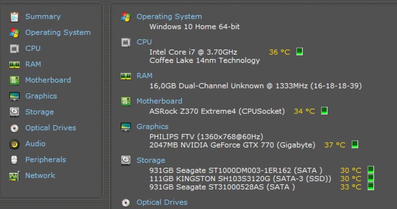The height and width of the screenshot is (209, 397).
Task: Click the ASRock Z370 temperature indicator
Action: click(x=324, y=110)
